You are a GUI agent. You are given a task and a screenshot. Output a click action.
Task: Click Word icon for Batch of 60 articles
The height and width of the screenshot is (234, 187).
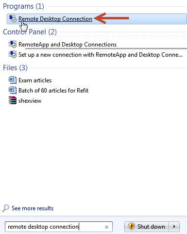coord(13,90)
